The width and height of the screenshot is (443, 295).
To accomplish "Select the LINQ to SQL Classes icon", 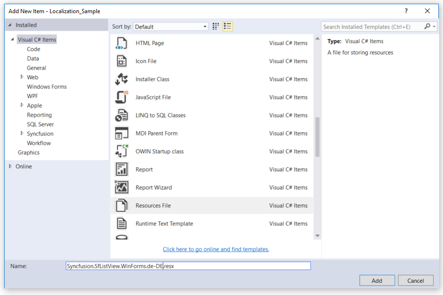I will tap(122, 115).
